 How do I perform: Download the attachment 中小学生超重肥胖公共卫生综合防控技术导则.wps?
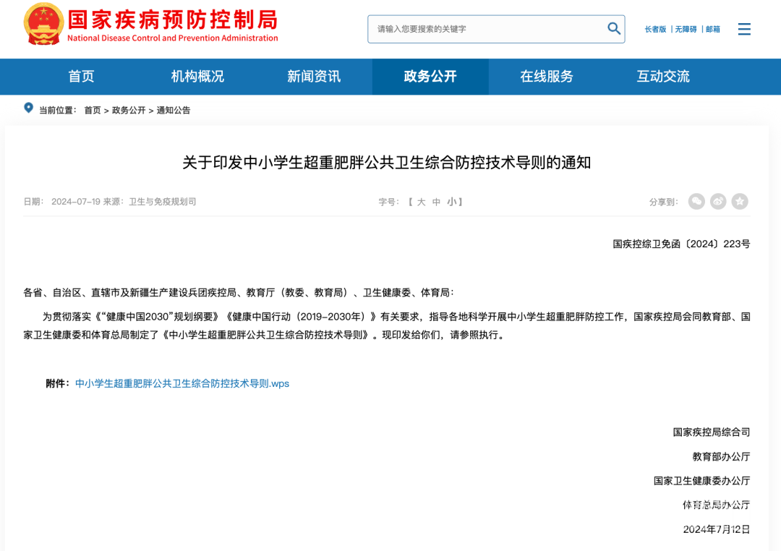(x=182, y=384)
